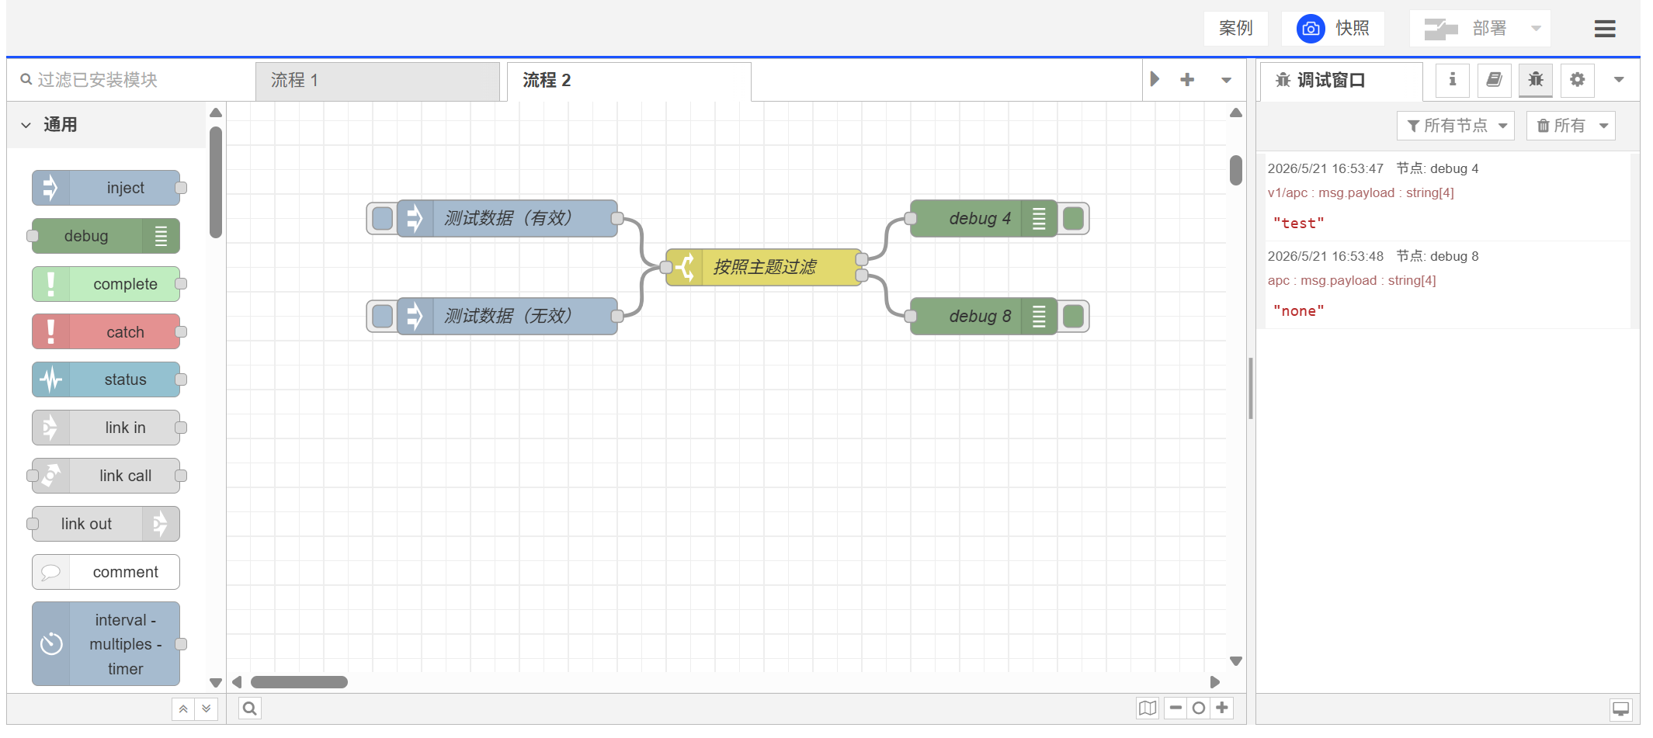
Task: Toggle the debug 4 node output
Action: tap(1073, 219)
